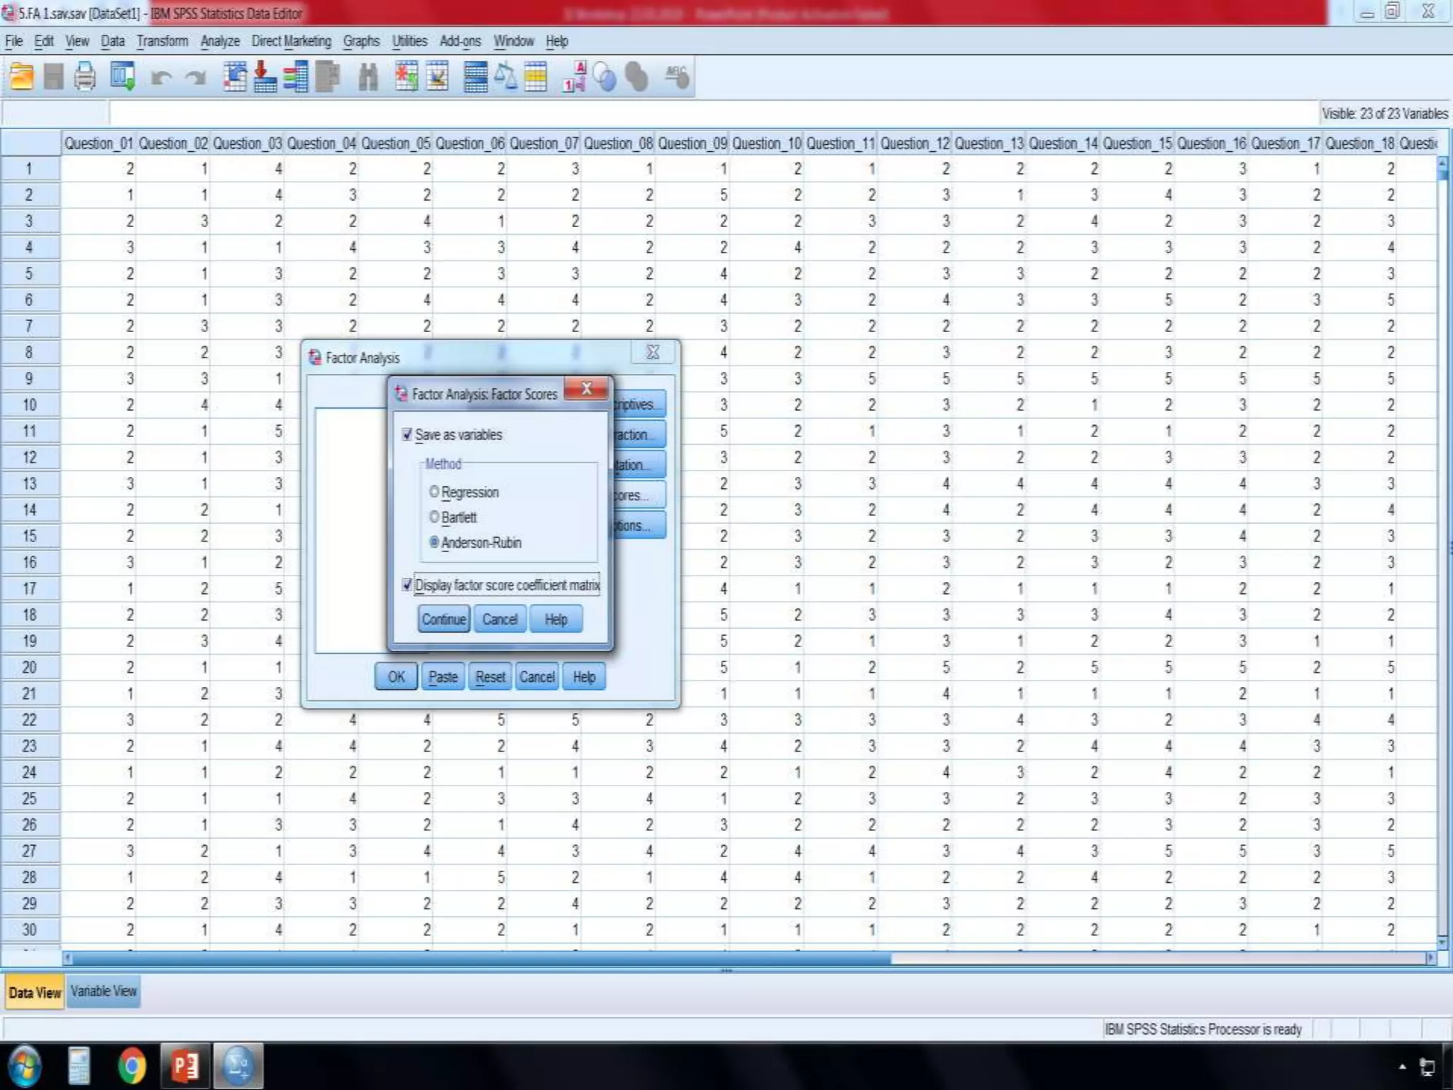This screenshot has width=1453, height=1090.
Task: Open PowerPoint from the Windows taskbar
Action: (x=185, y=1066)
